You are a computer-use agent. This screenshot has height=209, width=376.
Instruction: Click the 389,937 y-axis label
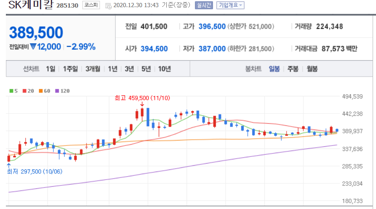(x=352, y=131)
